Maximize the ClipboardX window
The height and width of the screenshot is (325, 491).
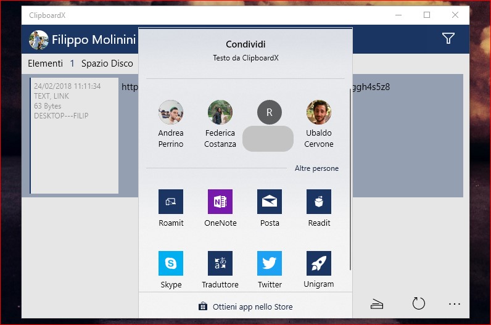426,15
